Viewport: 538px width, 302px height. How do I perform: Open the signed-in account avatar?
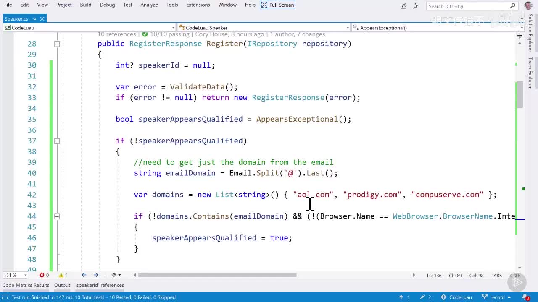(x=528, y=5)
